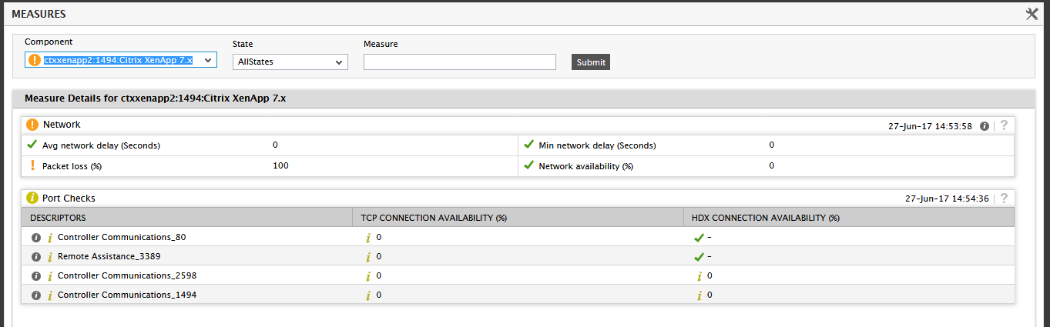1050x327 pixels.
Task: Click yellow state icon of Controller Communications_80
Action: click(50, 238)
